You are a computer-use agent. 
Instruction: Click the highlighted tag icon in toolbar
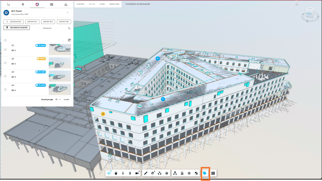[205, 173]
